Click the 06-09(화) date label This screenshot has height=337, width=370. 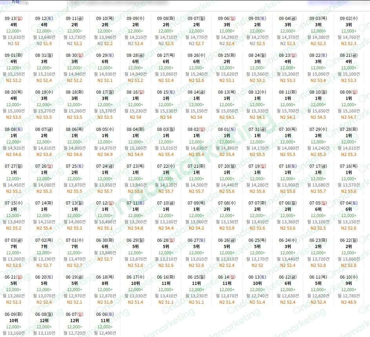tap(14, 314)
